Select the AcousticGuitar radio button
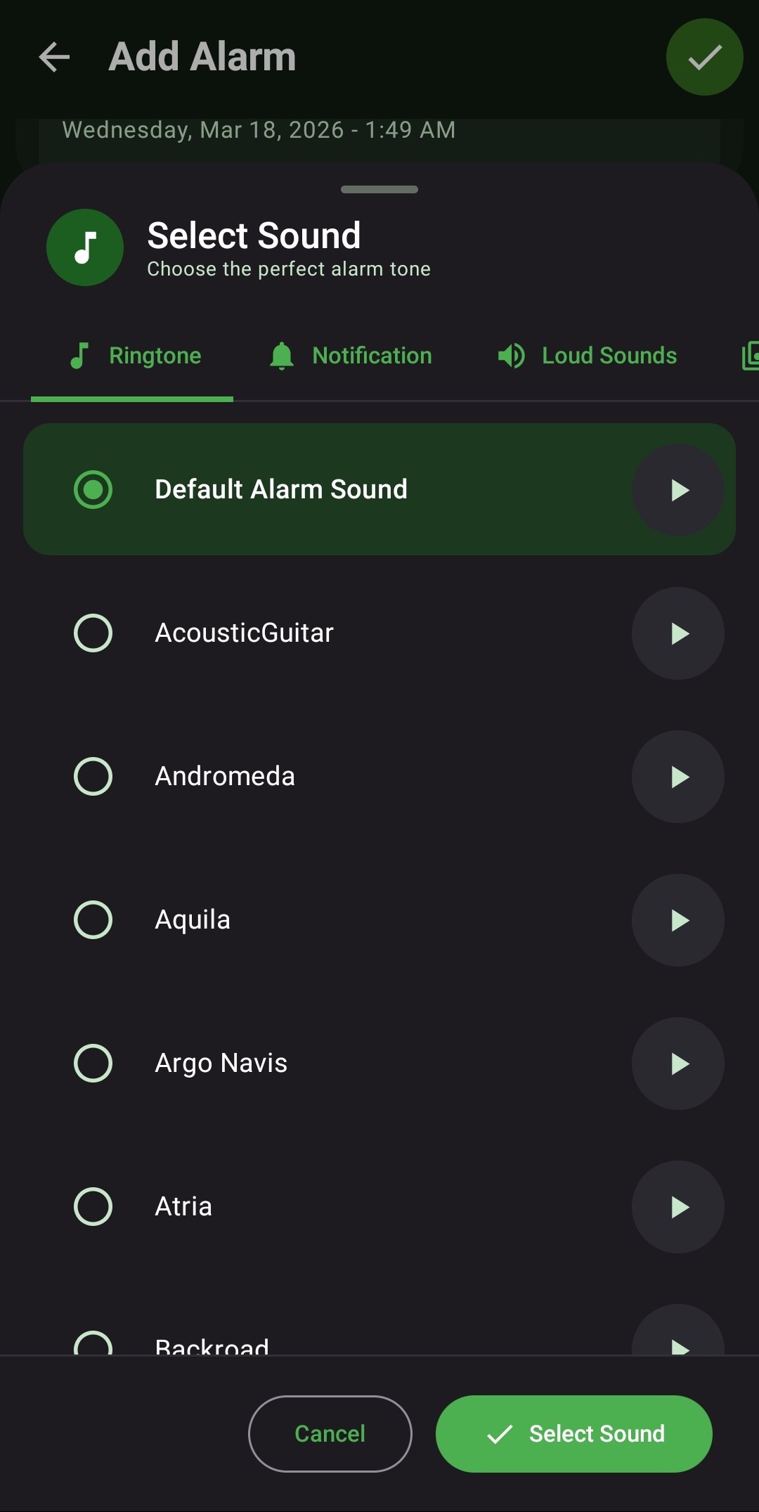759x1512 pixels. coord(93,633)
